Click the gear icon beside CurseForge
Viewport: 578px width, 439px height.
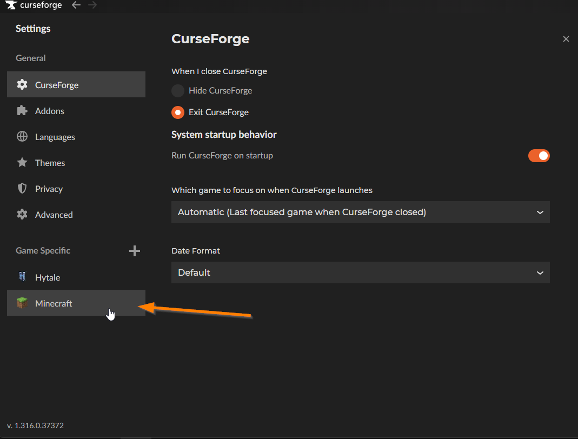(22, 84)
